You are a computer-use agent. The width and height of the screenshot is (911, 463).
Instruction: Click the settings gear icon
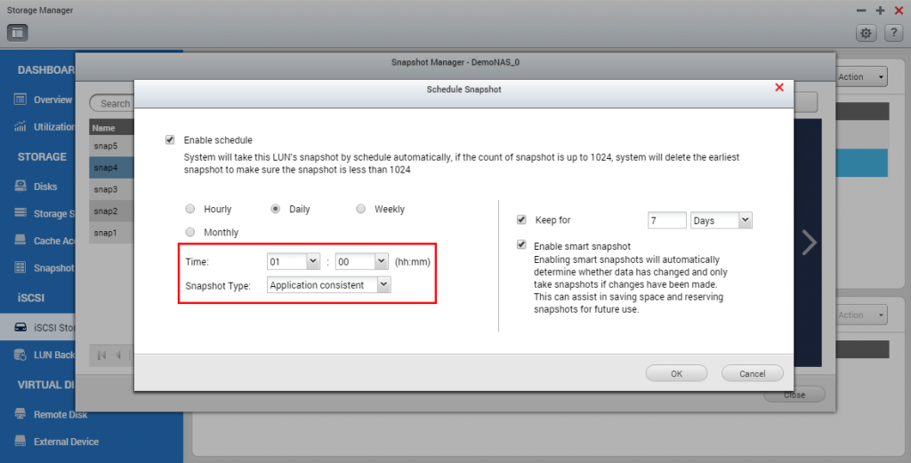(x=865, y=33)
